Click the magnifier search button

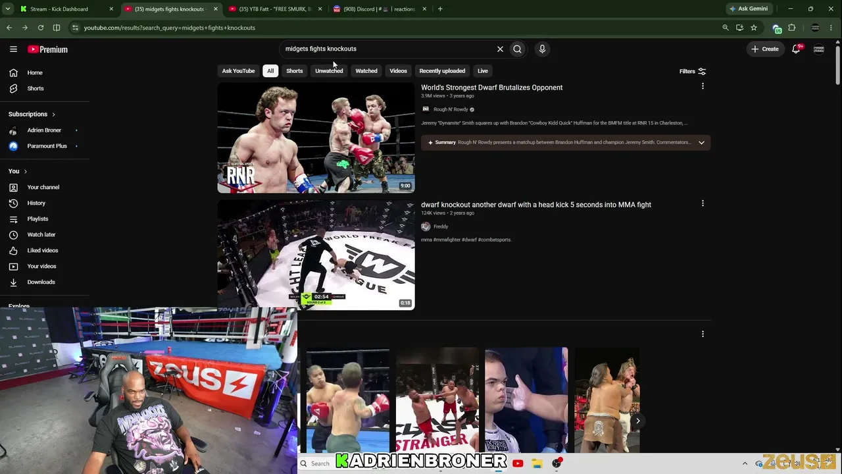[518, 49]
